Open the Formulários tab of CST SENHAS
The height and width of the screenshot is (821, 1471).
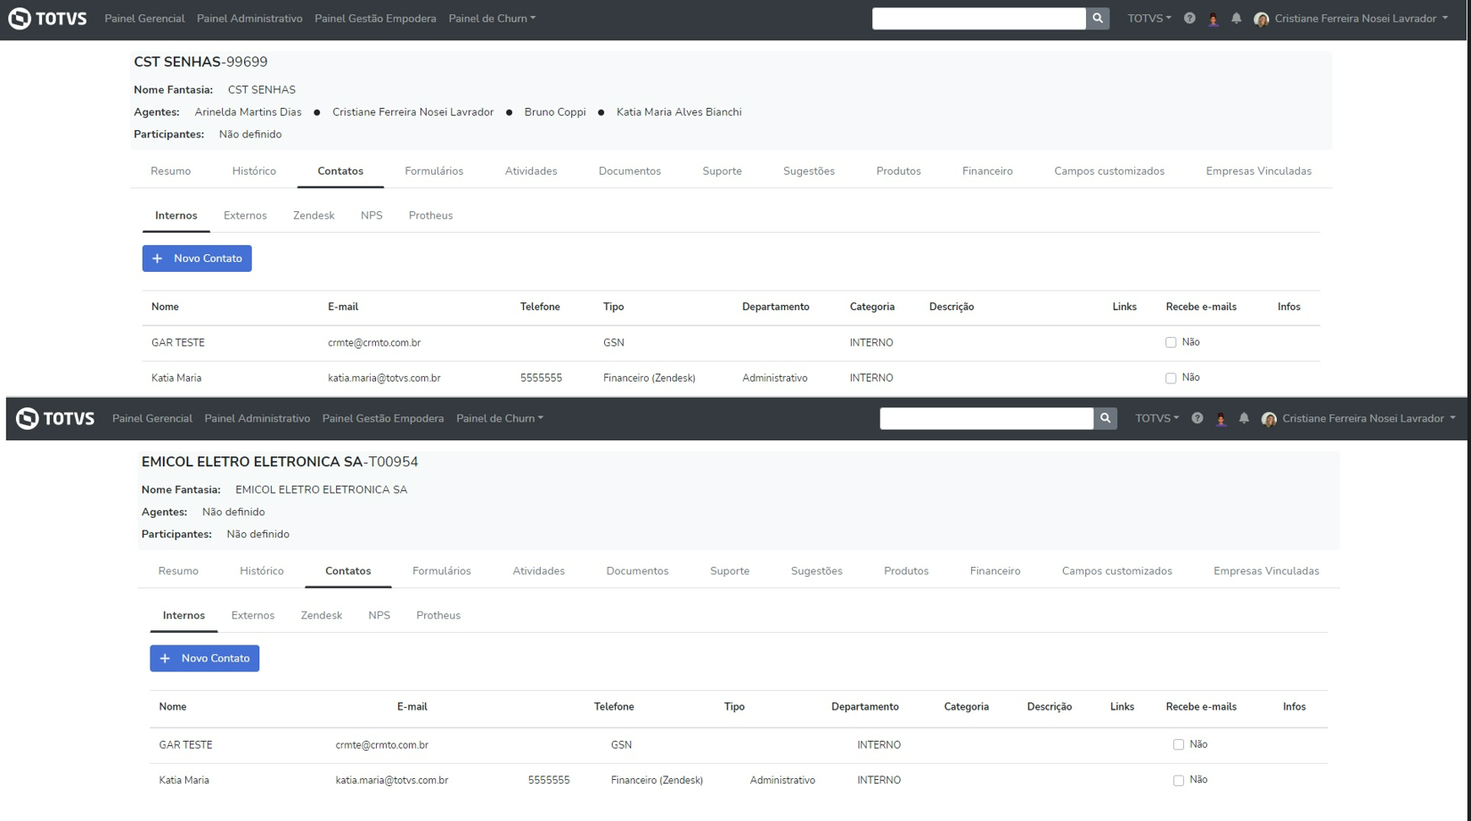434,171
